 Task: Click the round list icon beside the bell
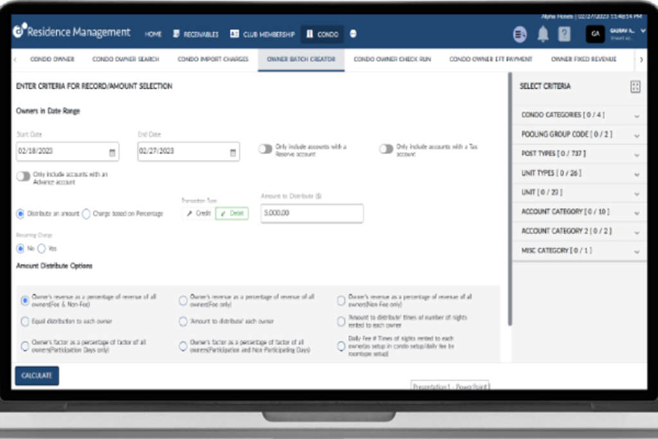[x=520, y=35]
